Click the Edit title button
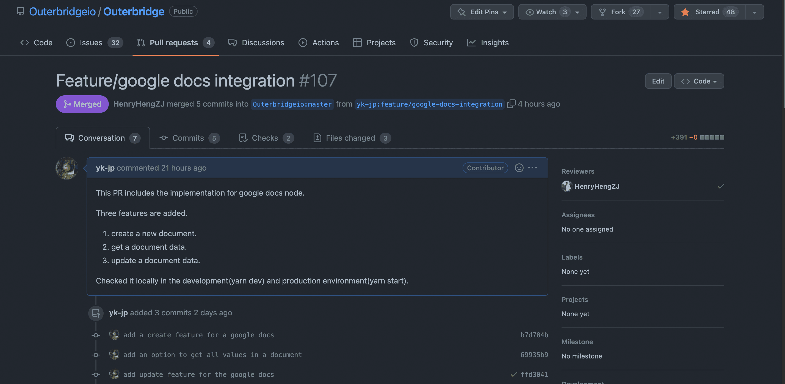The width and height of the screenshot is (785, 384). pyautogui.click(x=658, y=81)
